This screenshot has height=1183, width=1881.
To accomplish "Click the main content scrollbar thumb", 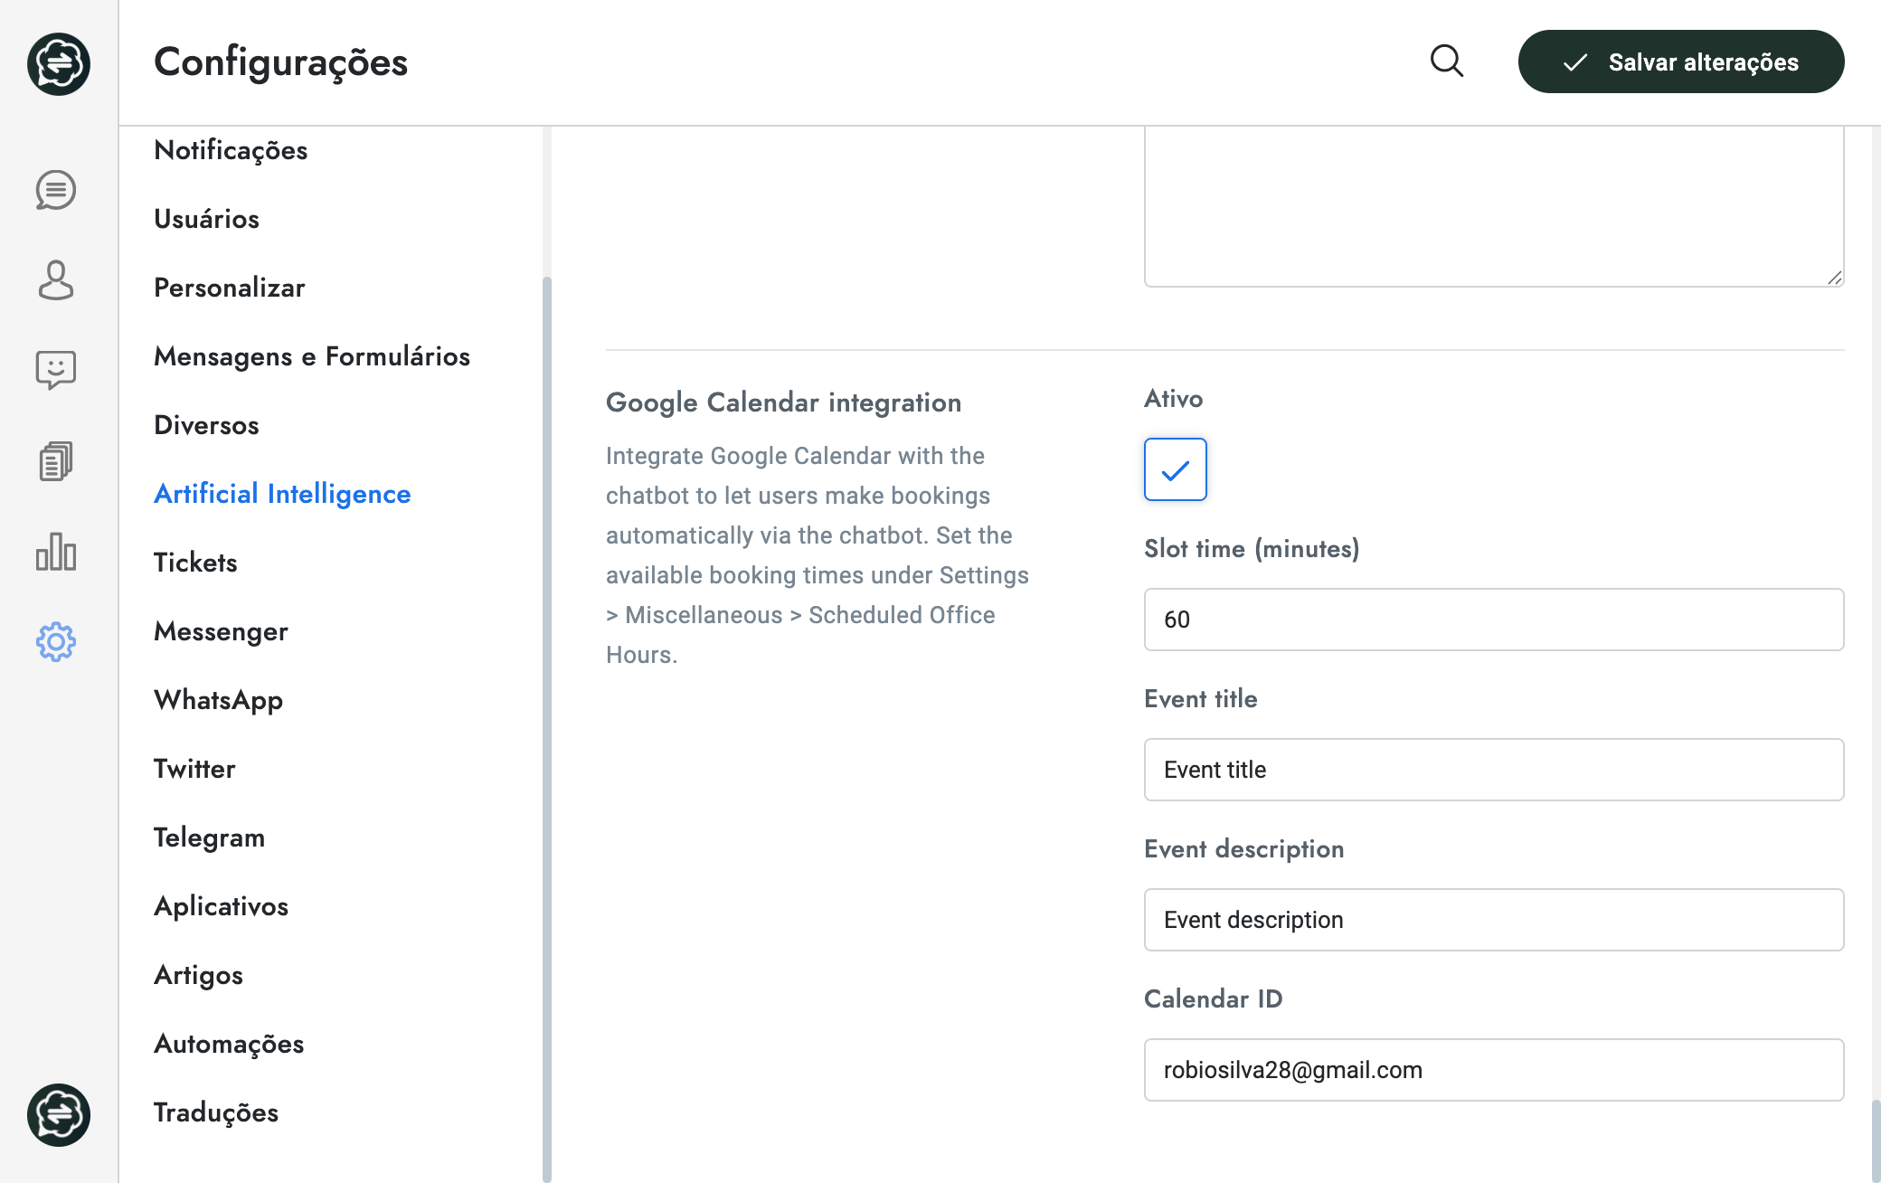I will [1876, 1141].
